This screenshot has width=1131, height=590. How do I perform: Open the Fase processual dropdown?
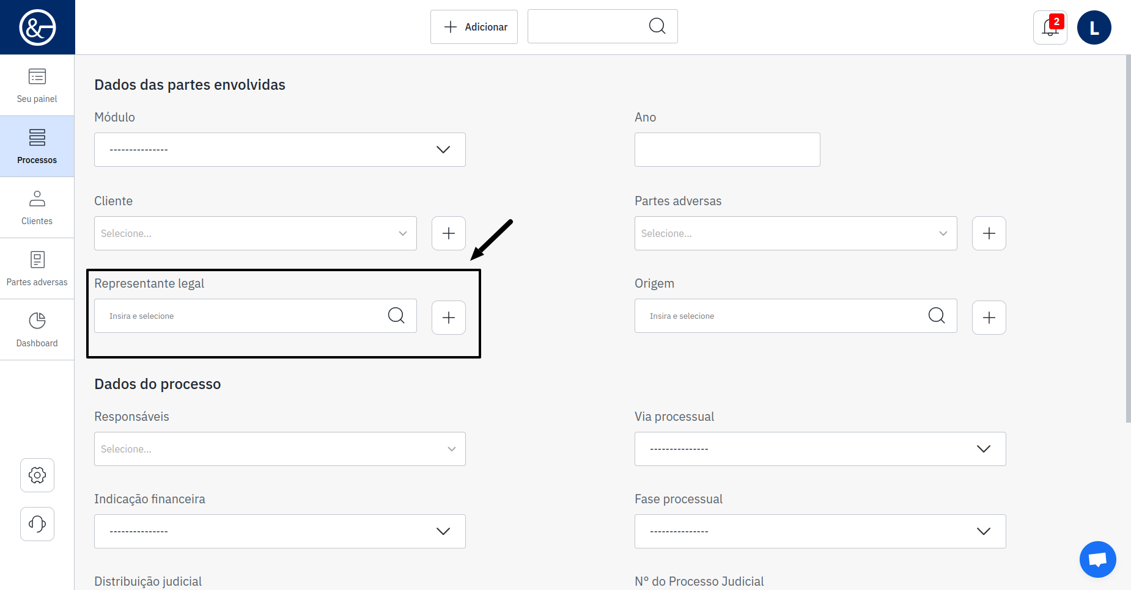(x=820, y=531)
